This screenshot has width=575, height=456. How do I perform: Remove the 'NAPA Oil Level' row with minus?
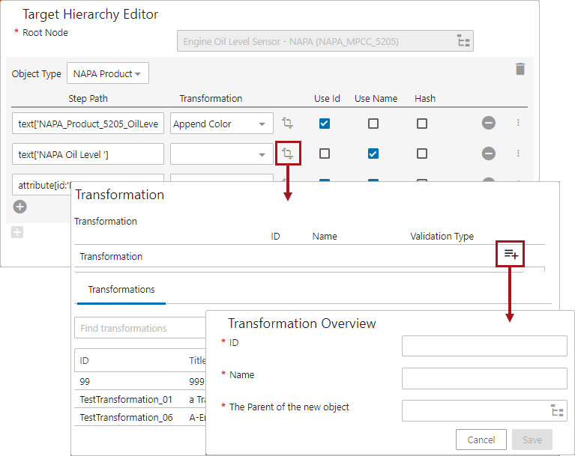click(488, 153)
